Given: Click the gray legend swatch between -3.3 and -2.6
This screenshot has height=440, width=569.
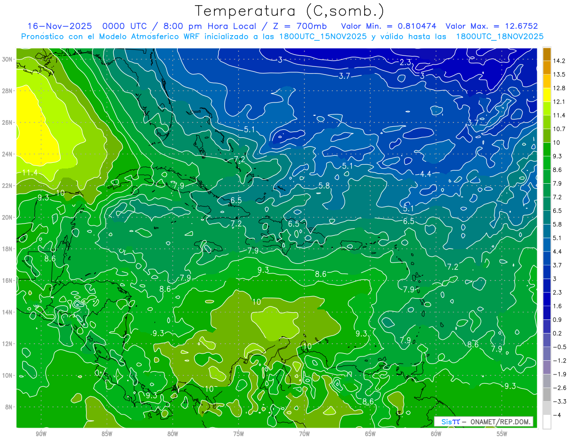Looking at the screenshot, I should 547,394.
